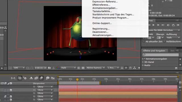The image size is (182, 102).
Task: Choose Aktualisierungen... from the menu
Action: coord(103,35)
